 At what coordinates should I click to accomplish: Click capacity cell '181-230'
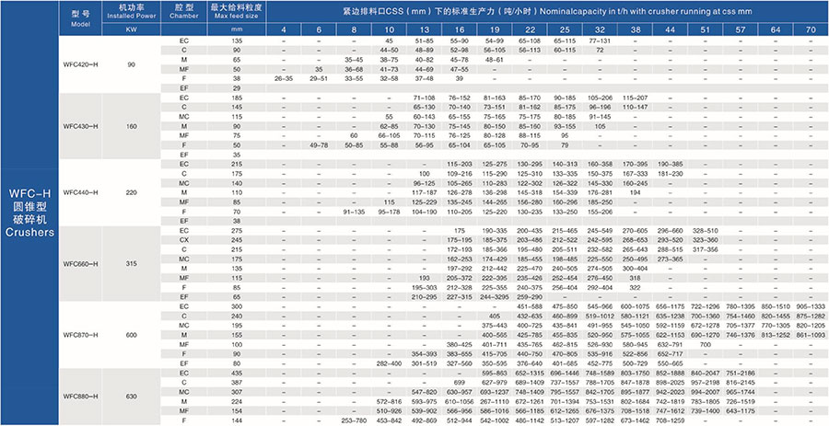tap(670, 174)
